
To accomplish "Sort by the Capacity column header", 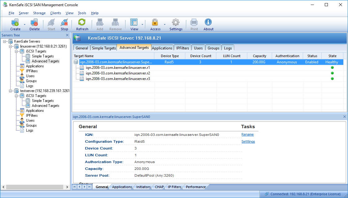I will [x=259, y=56].
